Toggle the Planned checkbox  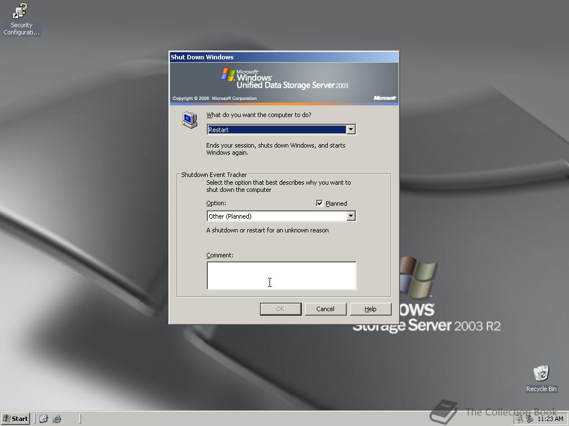point(320,203)
